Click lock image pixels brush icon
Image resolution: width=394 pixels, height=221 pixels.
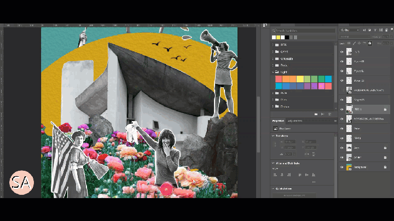click(x=354, y=43)
